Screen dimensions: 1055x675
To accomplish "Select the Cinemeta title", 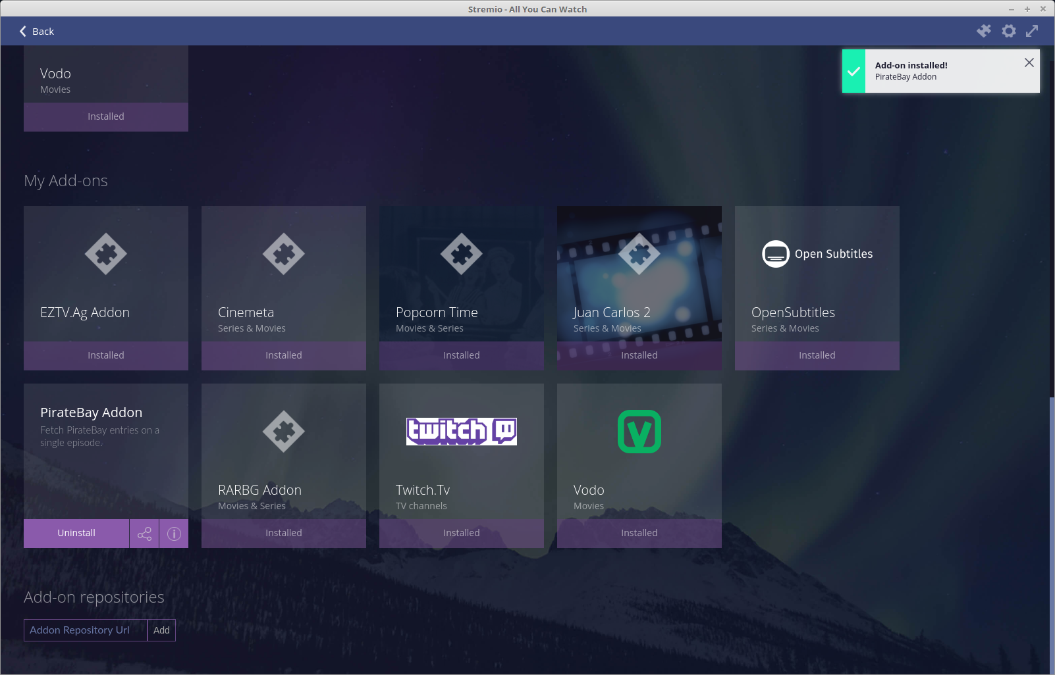I will pos(246,312).
